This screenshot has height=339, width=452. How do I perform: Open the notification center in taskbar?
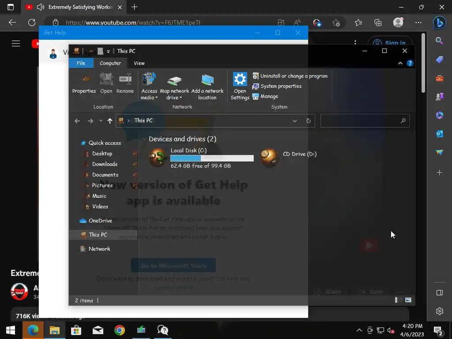pos(438,330)
